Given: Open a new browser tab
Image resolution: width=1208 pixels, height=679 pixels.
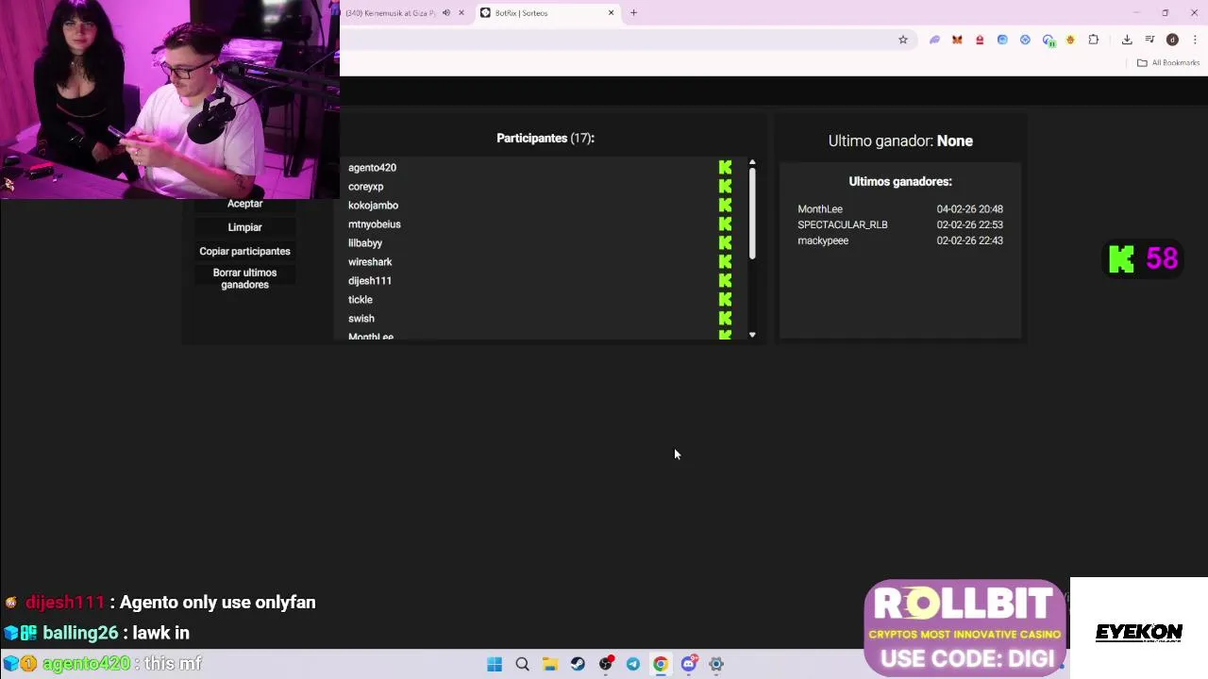Looking at the screenshot, I should pos(633,13).
